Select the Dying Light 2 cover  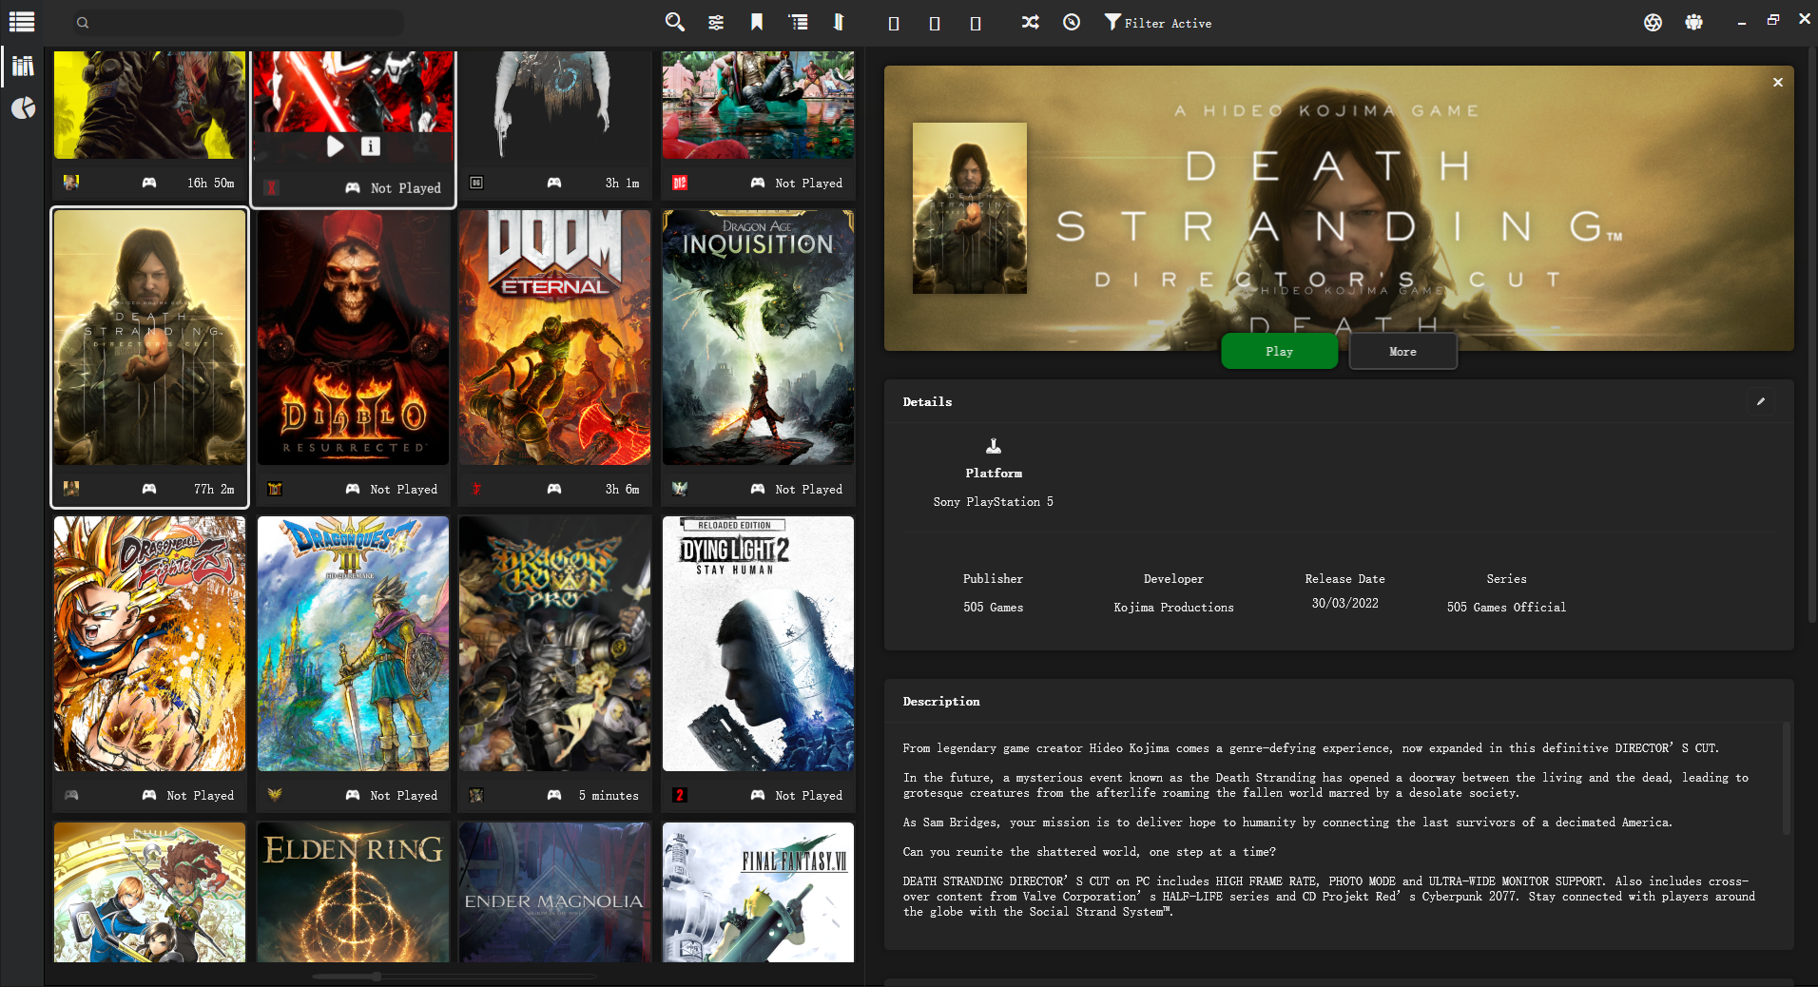(x=758, y=644)
